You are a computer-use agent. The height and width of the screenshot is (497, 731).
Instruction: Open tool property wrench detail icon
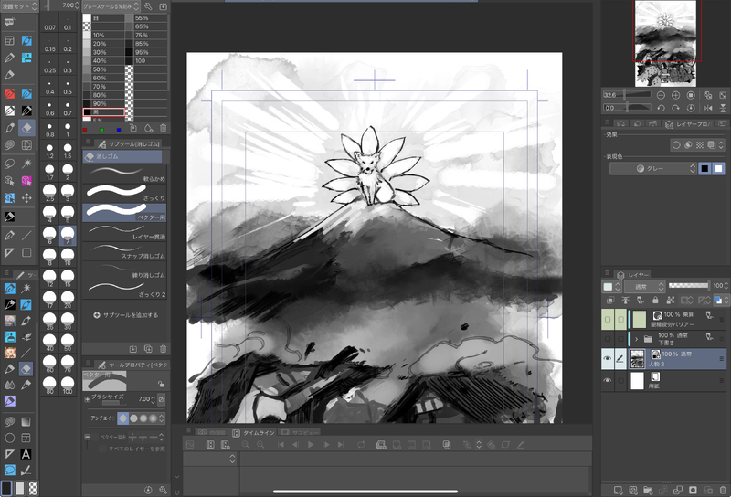pos(164,490)
